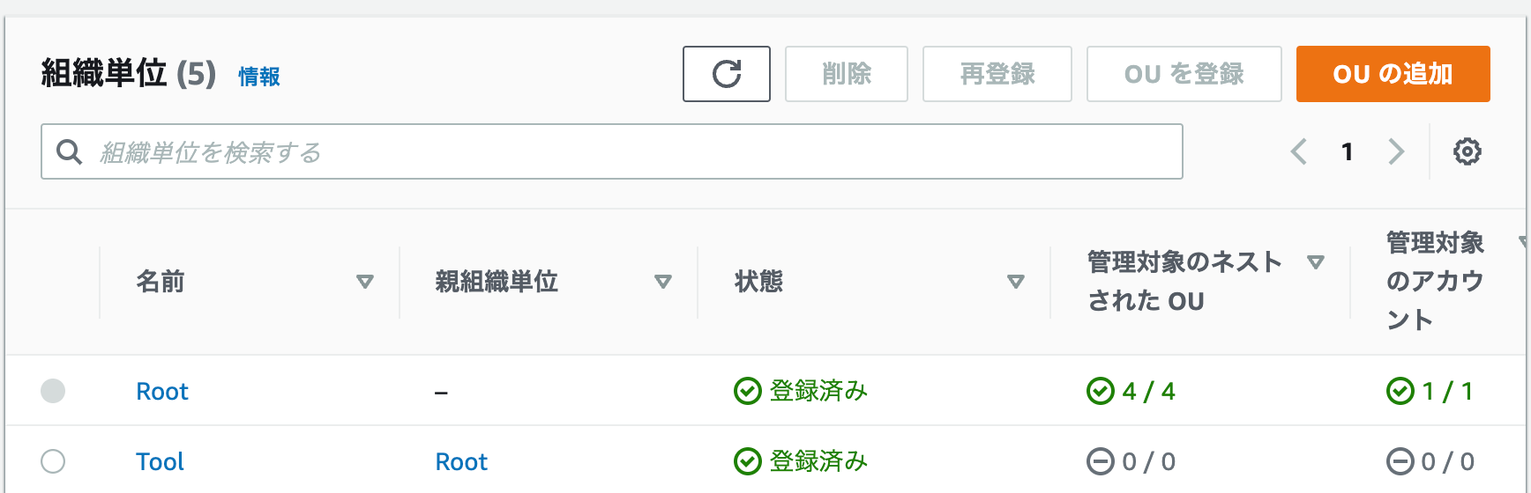The image size is (1531, 493).
Task: Sort by 名前 column arrow
Action: 364,282
